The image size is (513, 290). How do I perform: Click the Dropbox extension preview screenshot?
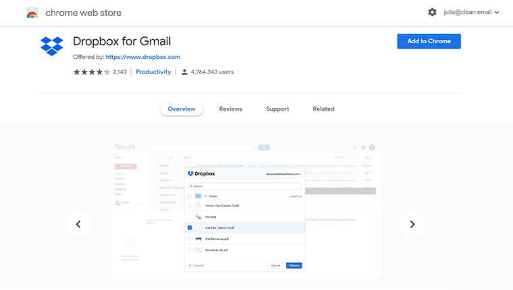[245, 210]
